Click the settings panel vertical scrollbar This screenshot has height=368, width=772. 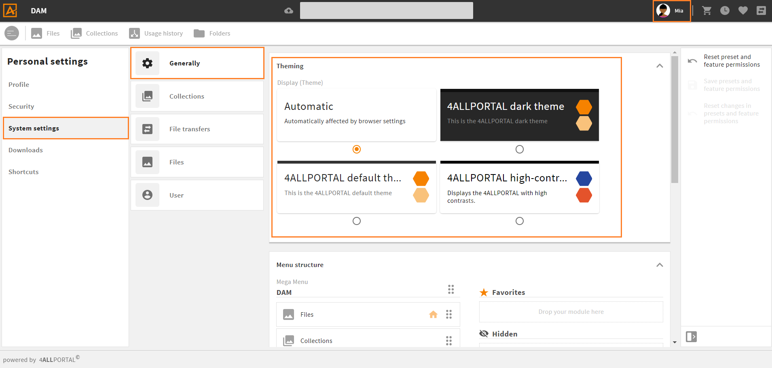[675, 120]
